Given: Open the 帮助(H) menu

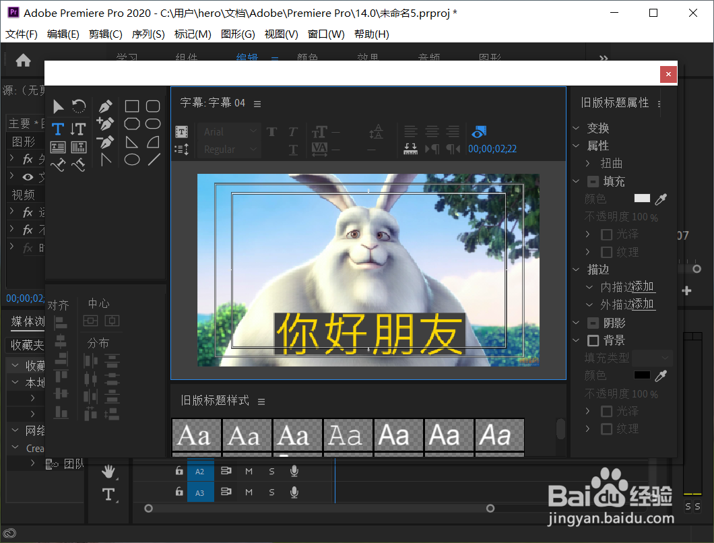Looking at the screenshot, I should (x=372, y=34).
